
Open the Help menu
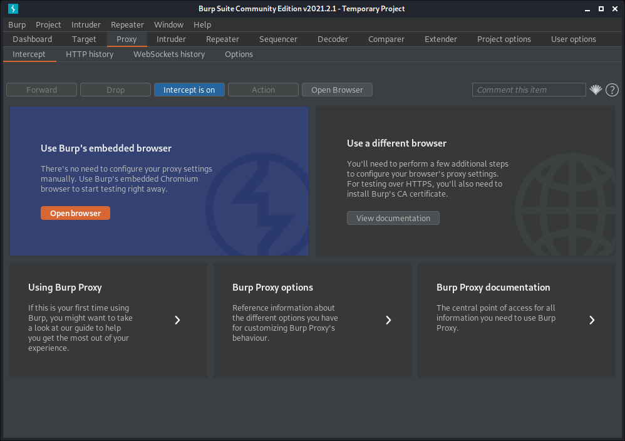[202, 24]
